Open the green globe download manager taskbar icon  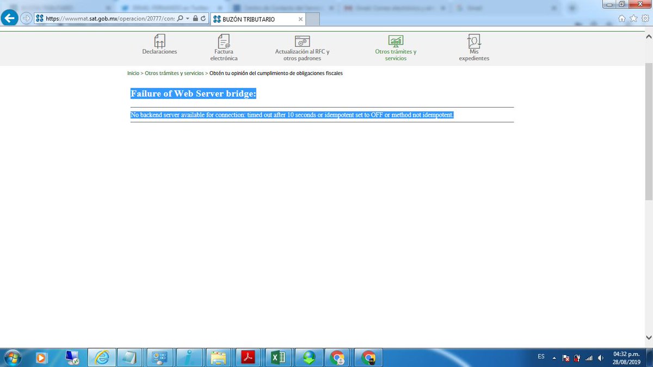coord(309,357)
